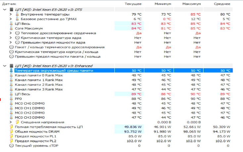The height and width of the screenshot is (152, 243).
Task: Click thermometer icon beside Канал памяти 1 Rank Max
Action: [11, 80]
